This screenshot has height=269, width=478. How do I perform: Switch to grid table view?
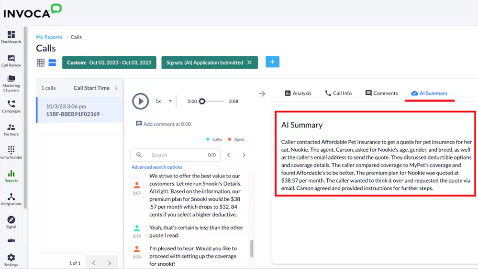41,62
